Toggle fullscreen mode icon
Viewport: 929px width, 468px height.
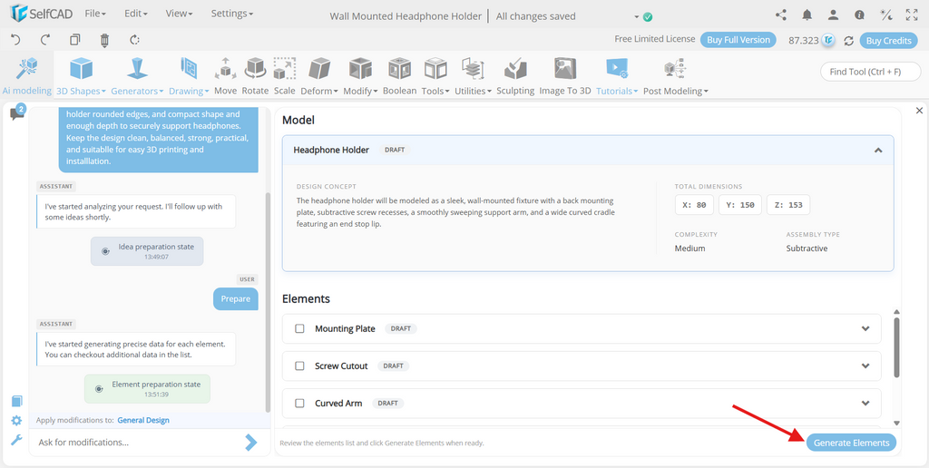coord(912,15)
